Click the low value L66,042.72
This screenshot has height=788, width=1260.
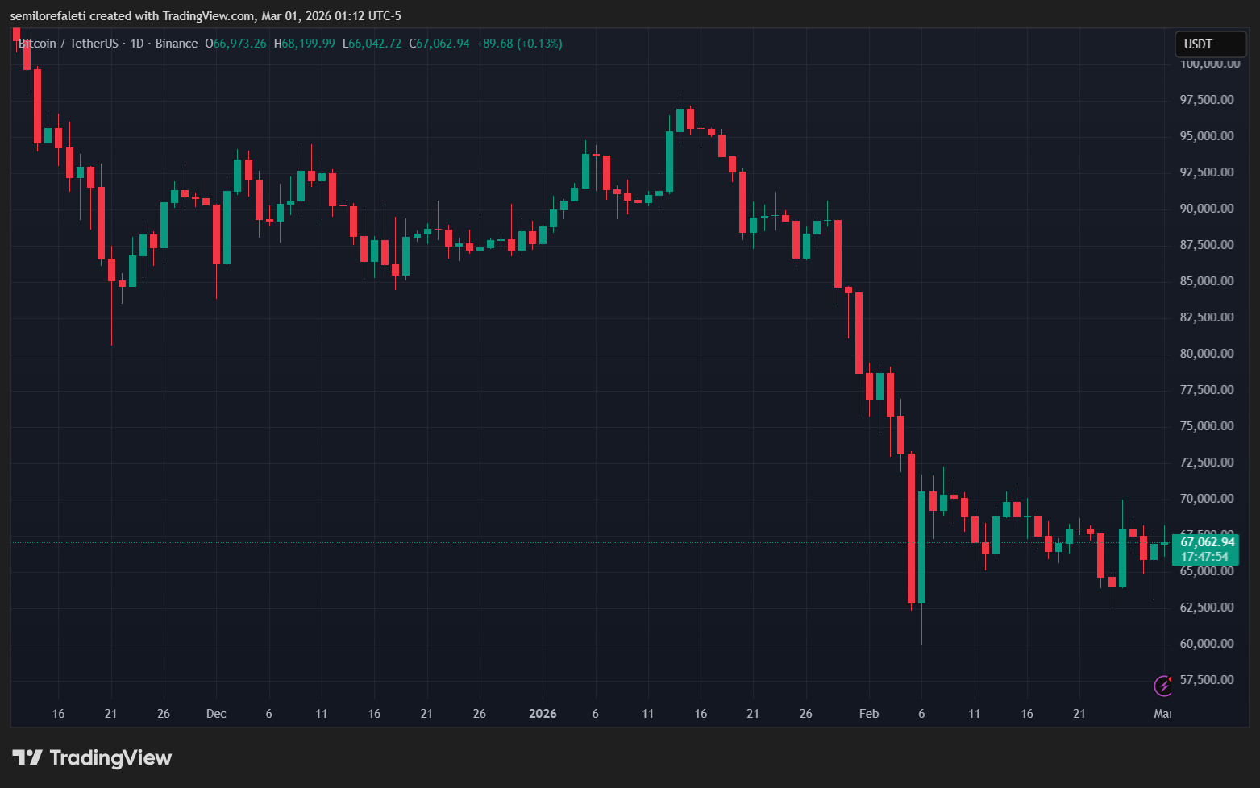tap(372, 44)
